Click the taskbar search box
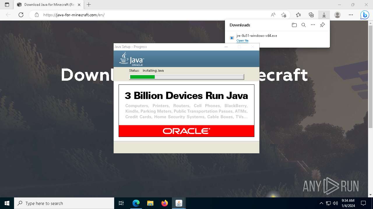The width and height of the screenshot is (373, 209). pos(64,203)
